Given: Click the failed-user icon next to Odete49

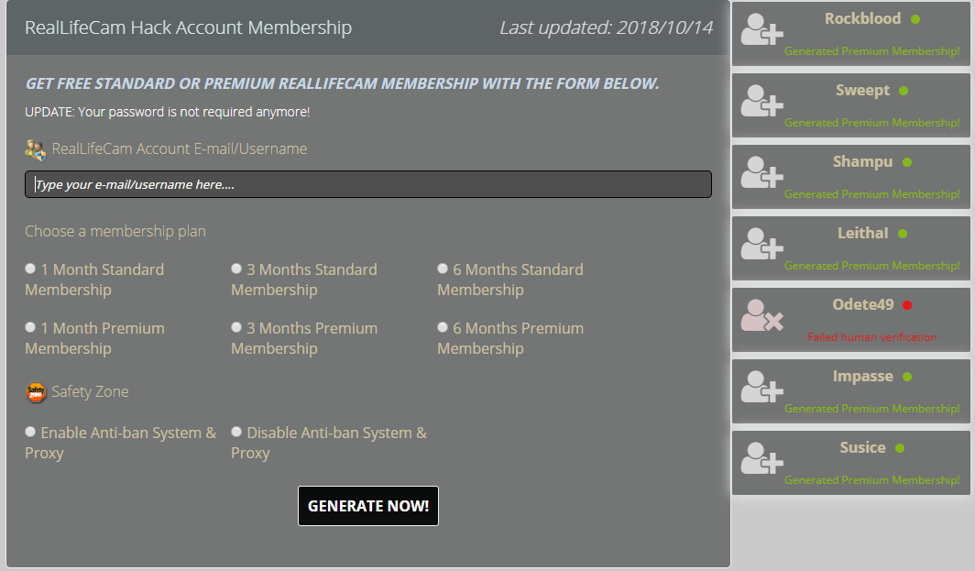Looking at the screenshot, I should 761,316.
